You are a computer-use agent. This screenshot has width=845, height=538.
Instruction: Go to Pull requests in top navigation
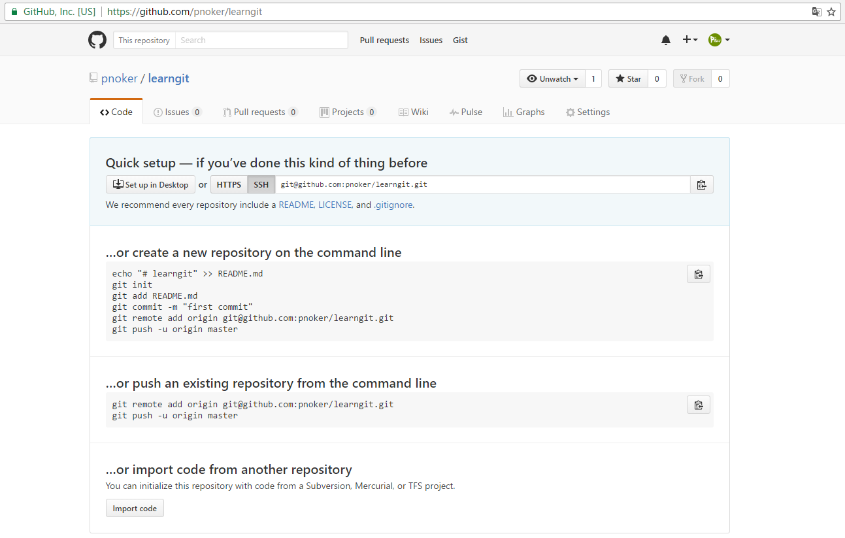(384, 40)
